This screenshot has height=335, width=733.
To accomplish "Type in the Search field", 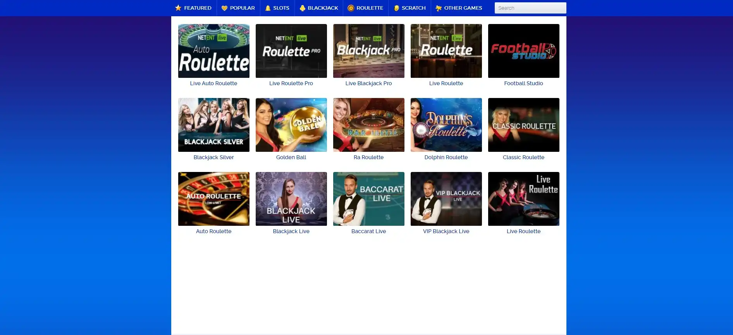I will [x=530, y=8].
